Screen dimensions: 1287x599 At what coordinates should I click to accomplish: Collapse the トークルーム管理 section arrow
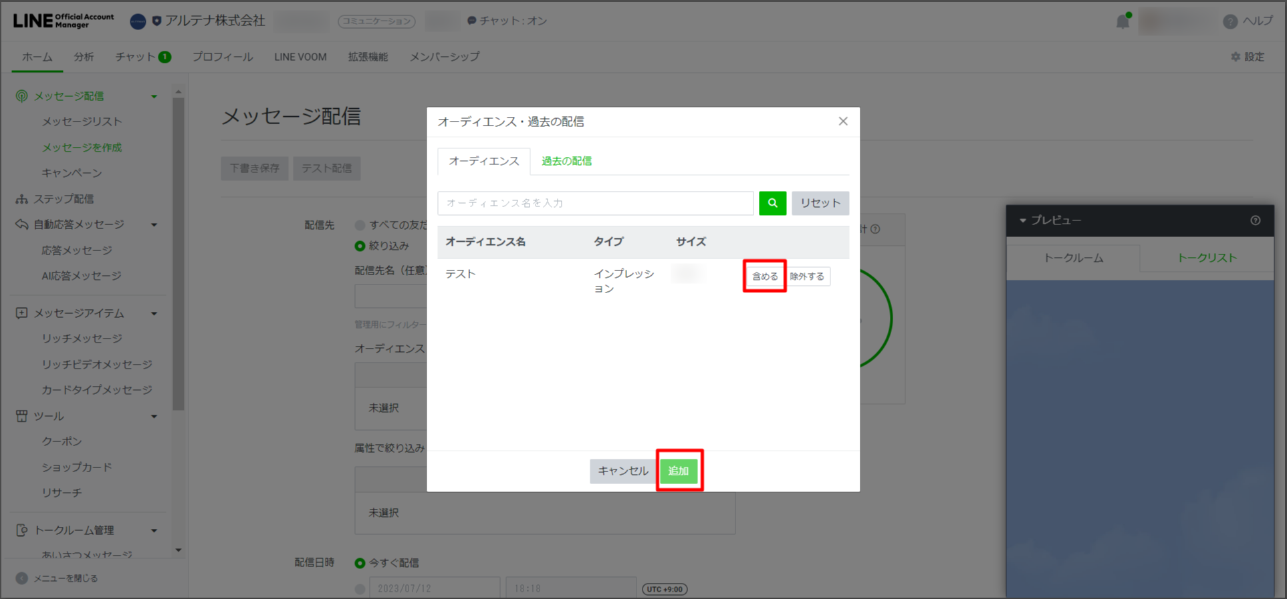(x=154, y=531)
